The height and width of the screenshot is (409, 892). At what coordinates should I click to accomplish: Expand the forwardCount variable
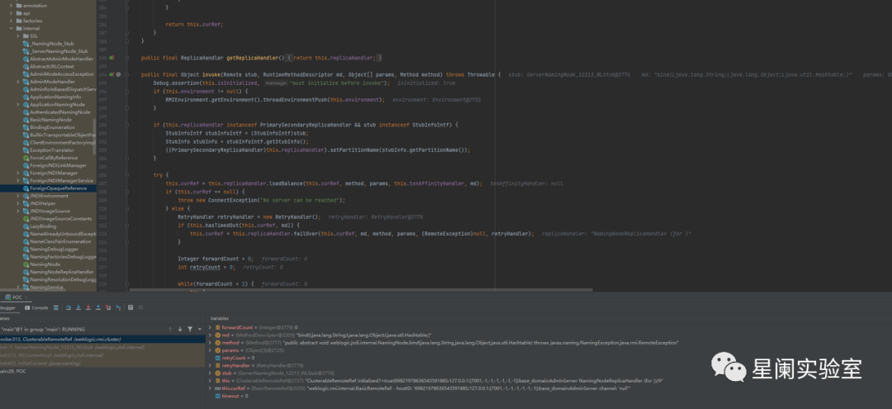[x=210, y=328]
